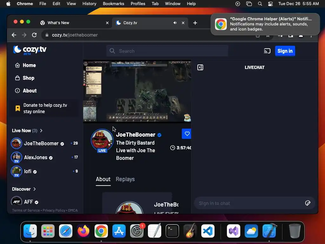The image size is (325, 244).
Task: Open Firefox from the dock
Action: [83, 231]
